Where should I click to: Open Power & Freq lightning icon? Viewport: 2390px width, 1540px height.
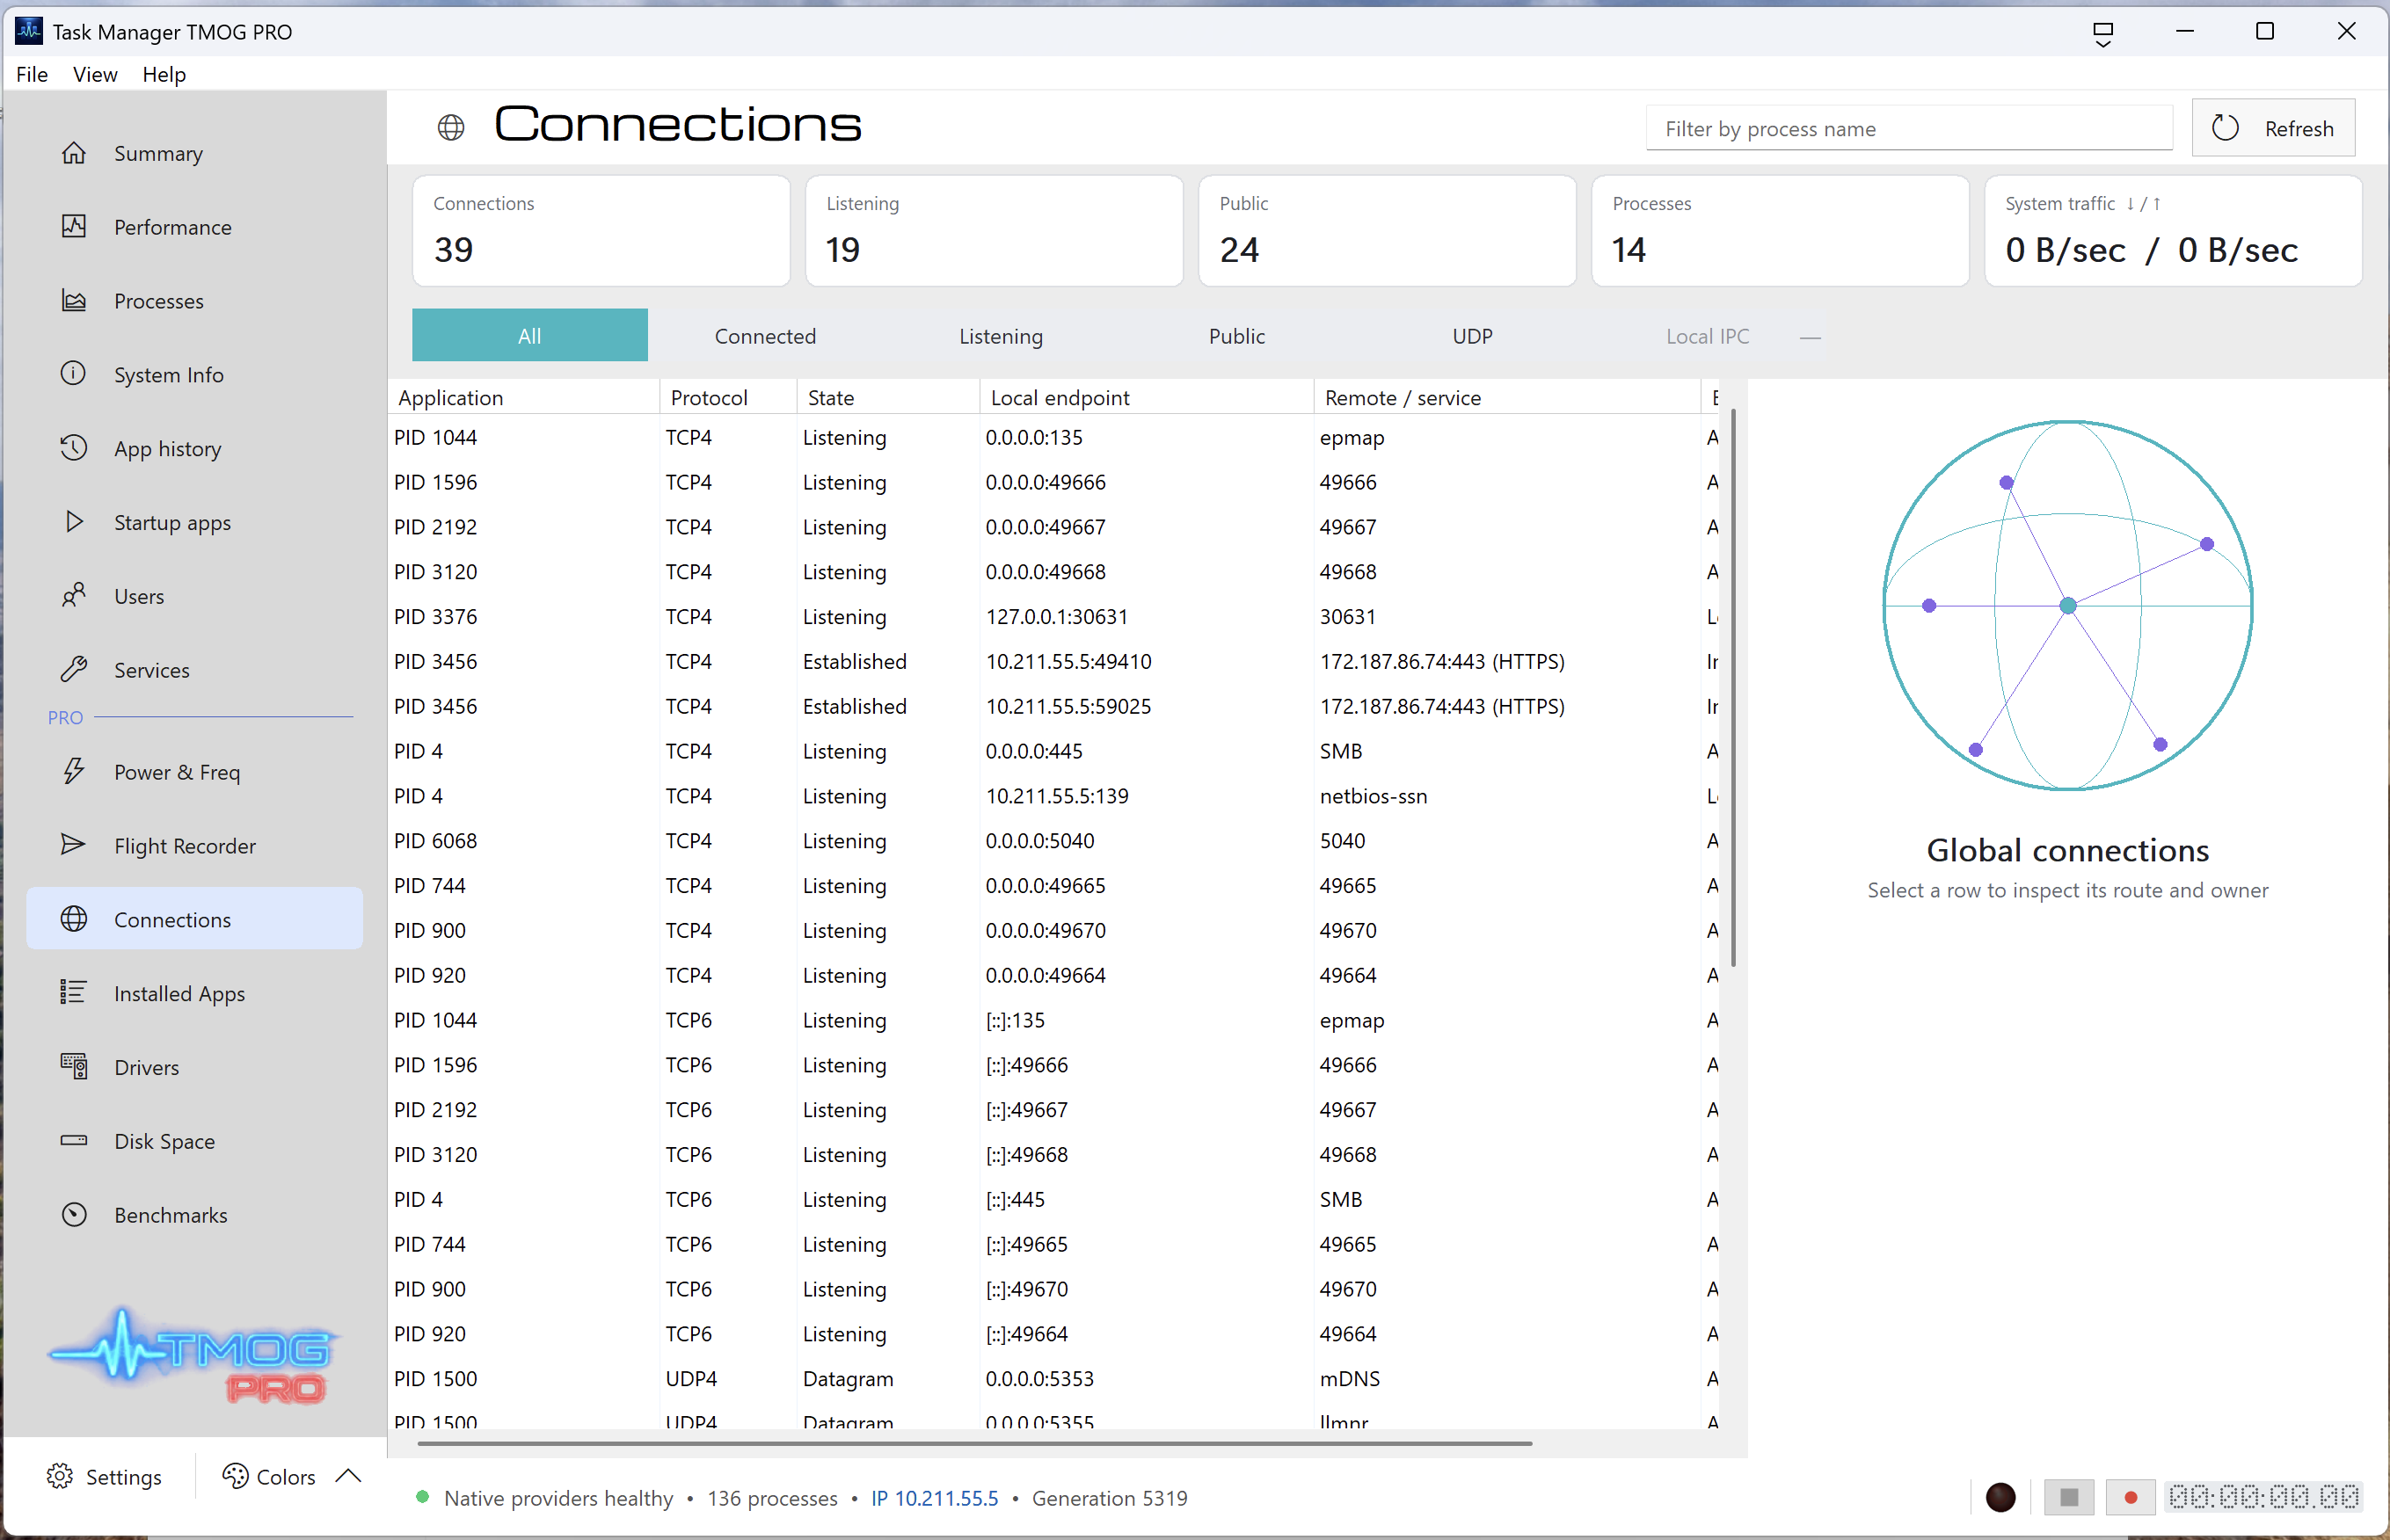[x=74, y=771]
